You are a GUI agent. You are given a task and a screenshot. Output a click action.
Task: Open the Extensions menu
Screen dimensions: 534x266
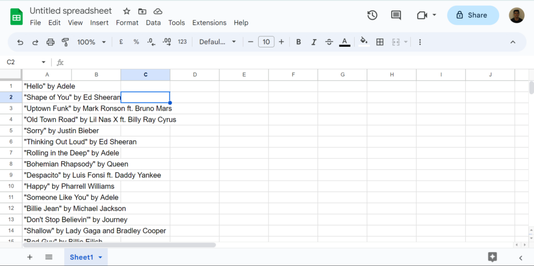tap(210, 23)
